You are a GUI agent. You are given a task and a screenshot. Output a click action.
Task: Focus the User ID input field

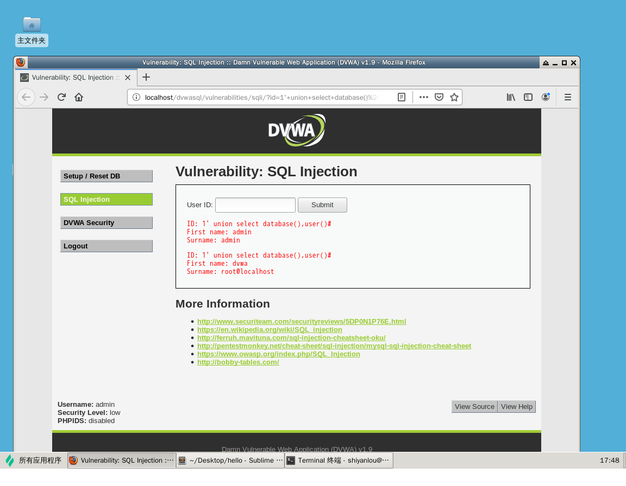(x=255, y=205)
